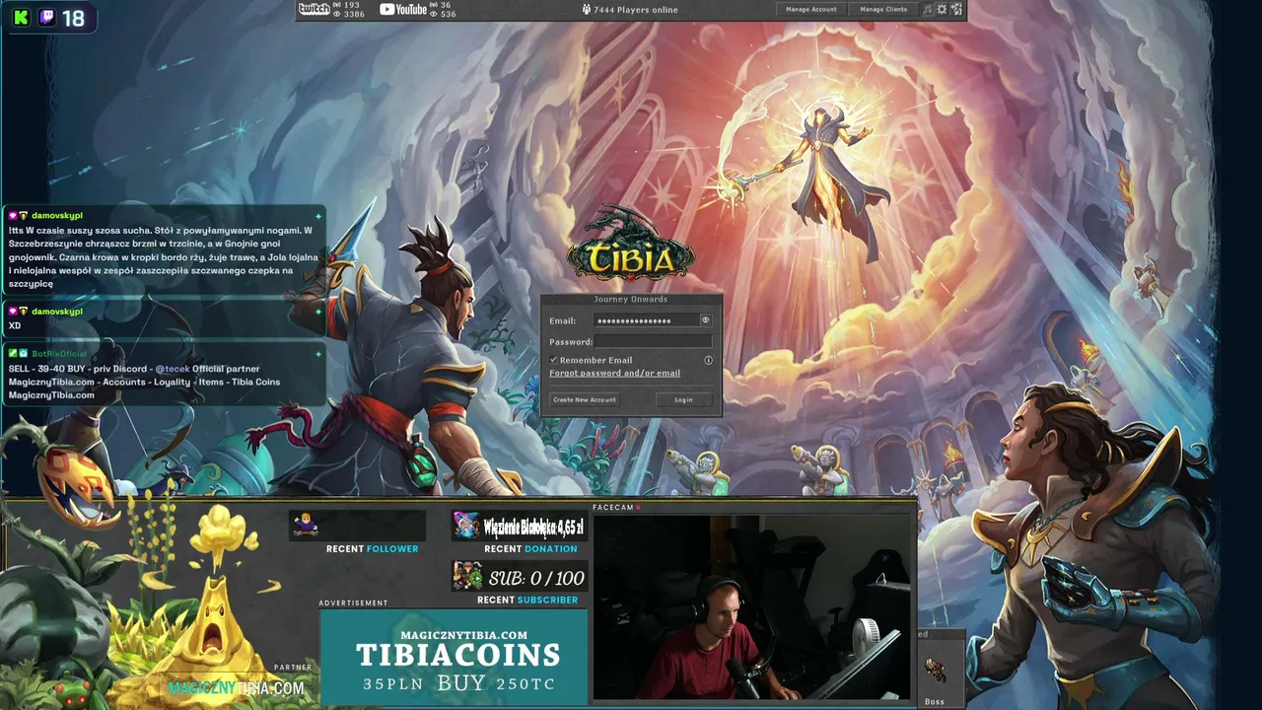Click the TIBIACOINS advertisement banner

454,658
